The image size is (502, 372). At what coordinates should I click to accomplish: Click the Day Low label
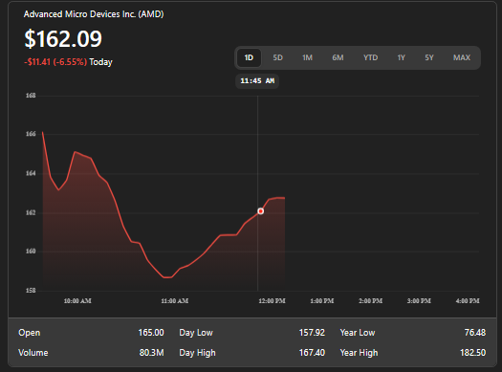click(x=196, y=333)
